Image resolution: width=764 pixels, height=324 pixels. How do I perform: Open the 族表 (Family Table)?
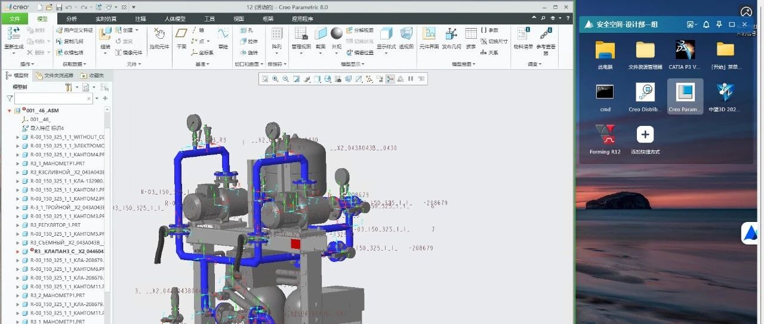click(x=471, y=38)
